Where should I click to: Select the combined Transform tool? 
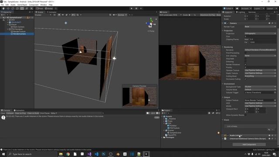[27, 8]
